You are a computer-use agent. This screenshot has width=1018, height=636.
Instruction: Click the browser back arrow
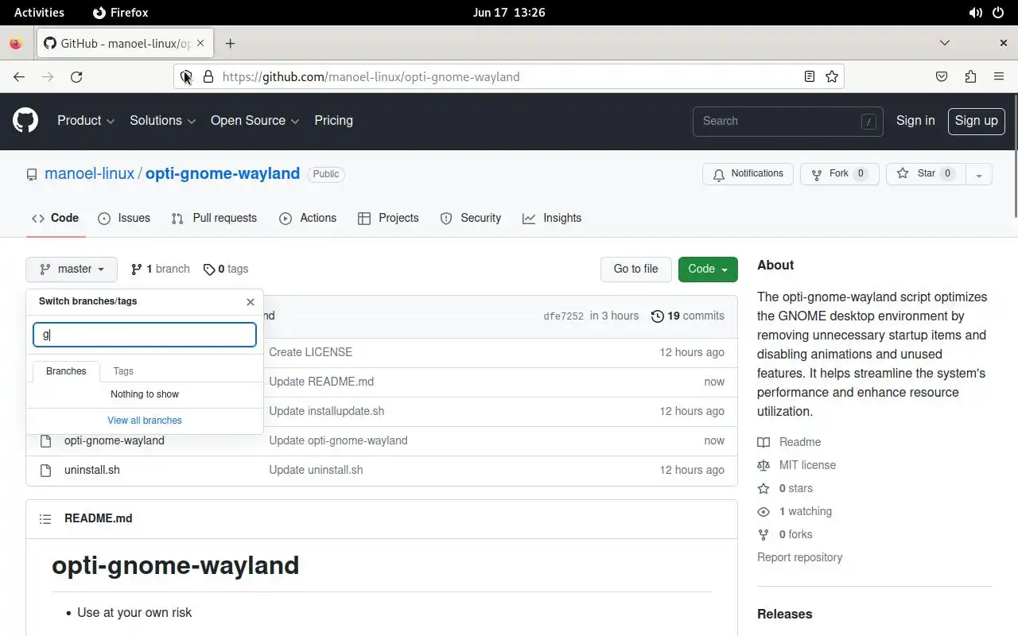coord(19,76)
